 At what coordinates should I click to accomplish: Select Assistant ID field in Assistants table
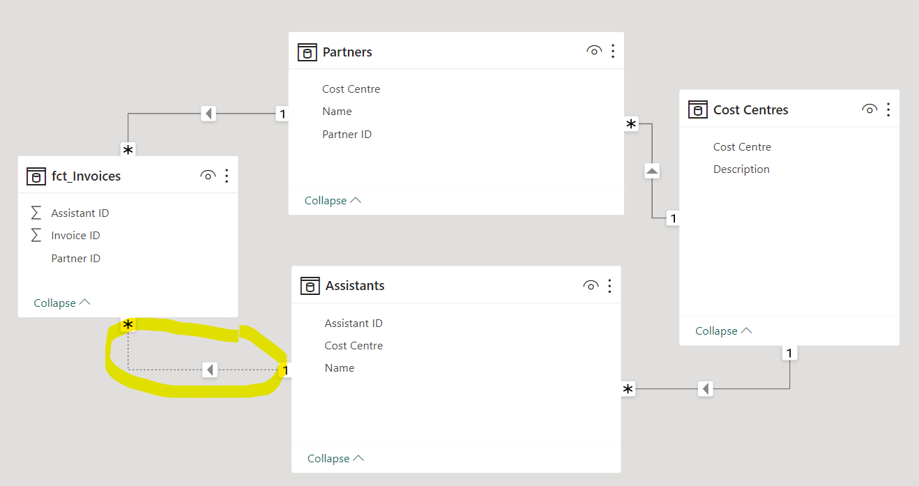pyautogui.click(x=354, y=324)
